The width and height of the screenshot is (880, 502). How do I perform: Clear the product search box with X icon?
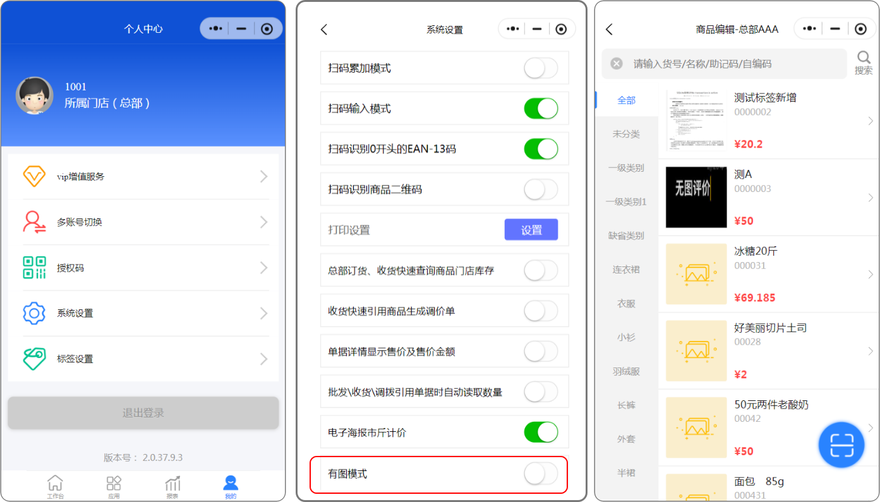[617, 64]
